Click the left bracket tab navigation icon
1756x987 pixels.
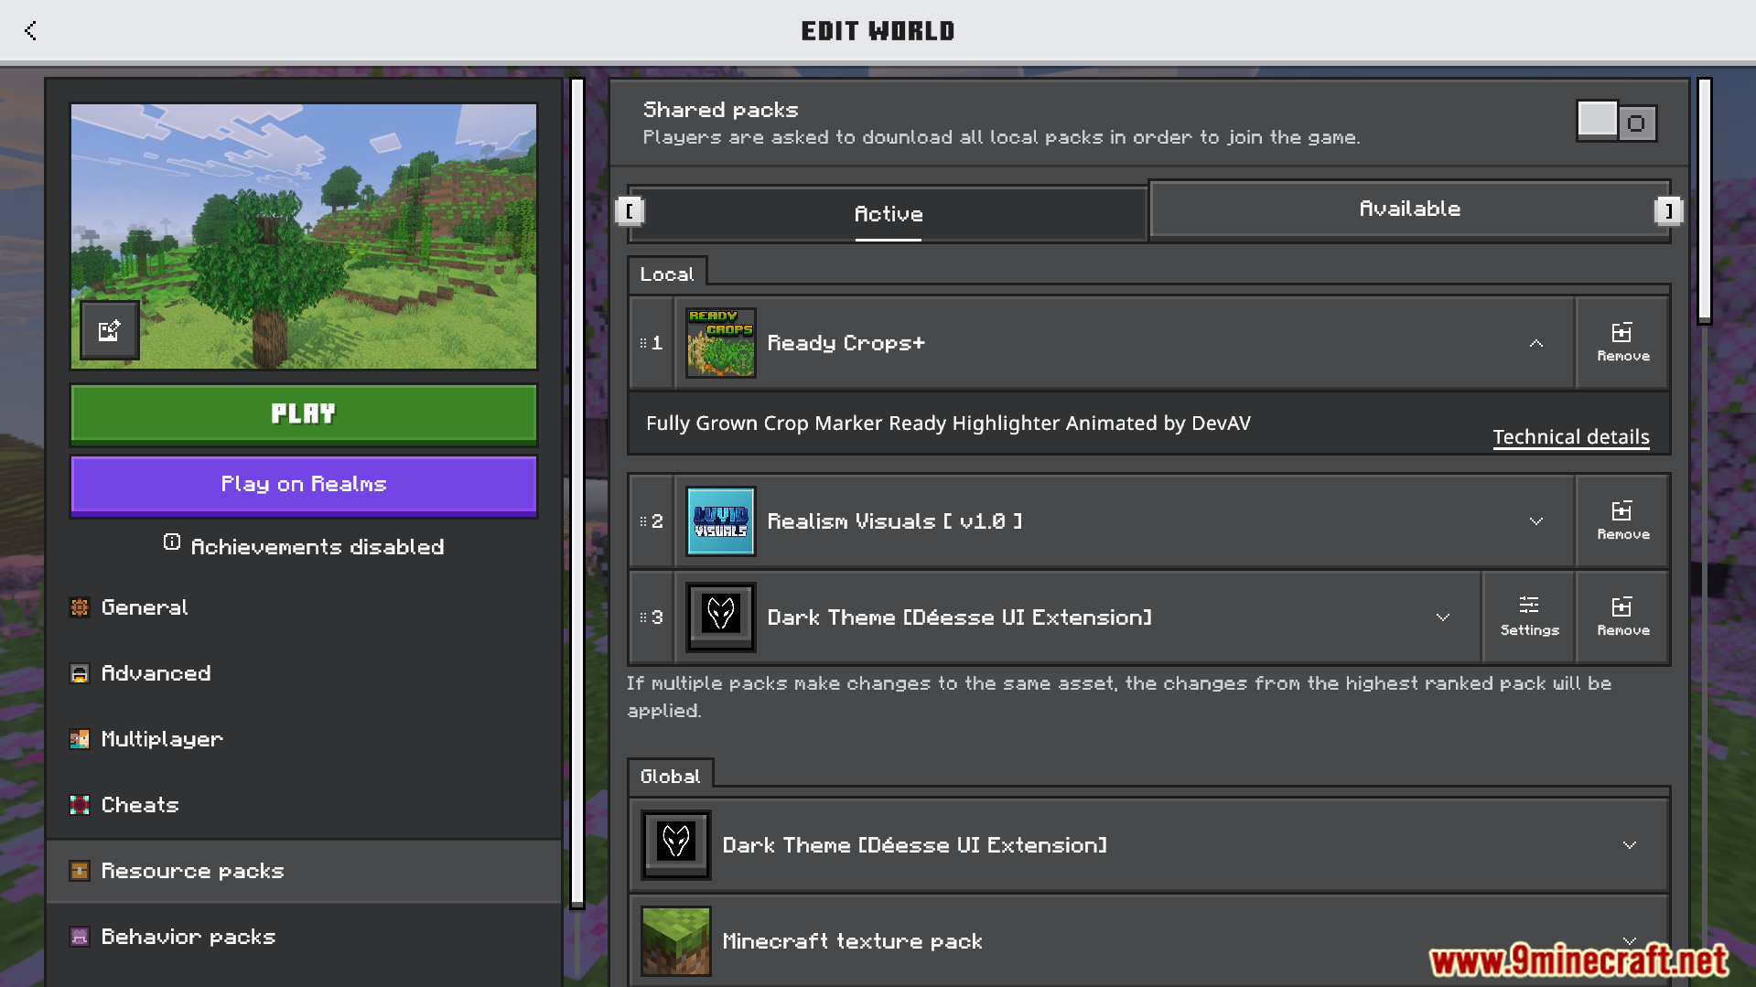[630, 211]
